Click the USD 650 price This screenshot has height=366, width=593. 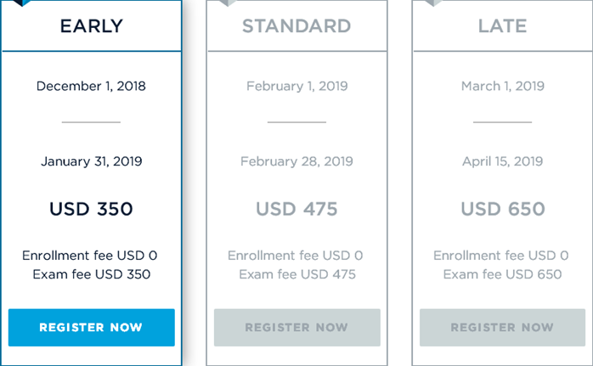point(502,209)
